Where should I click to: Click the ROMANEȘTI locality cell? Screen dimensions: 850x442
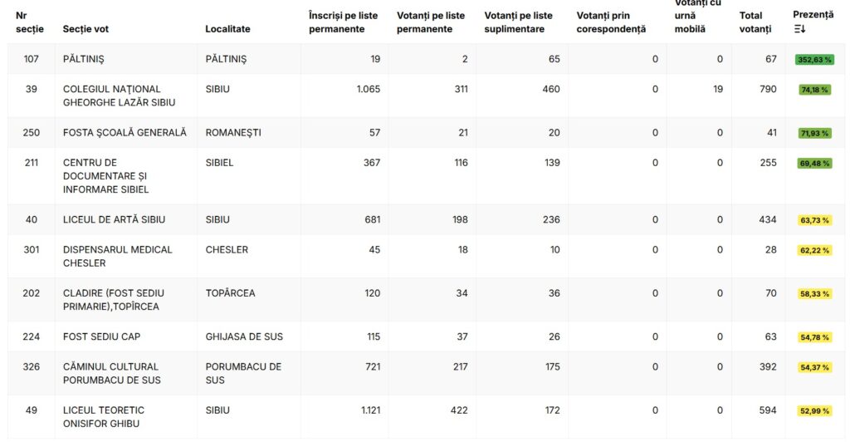(233, 132)
